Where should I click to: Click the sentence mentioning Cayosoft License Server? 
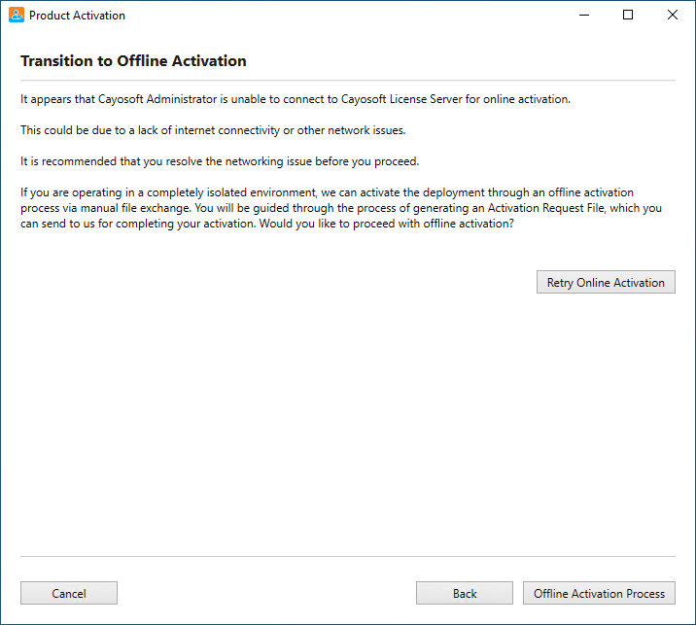tap(296, 99)
